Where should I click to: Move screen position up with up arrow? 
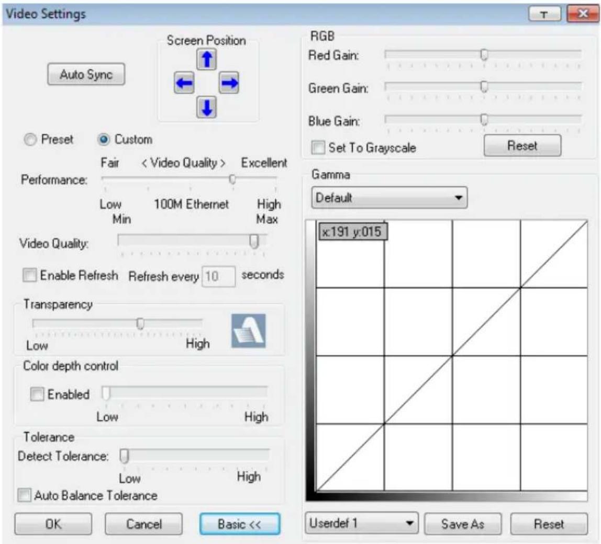pos(207,60)
